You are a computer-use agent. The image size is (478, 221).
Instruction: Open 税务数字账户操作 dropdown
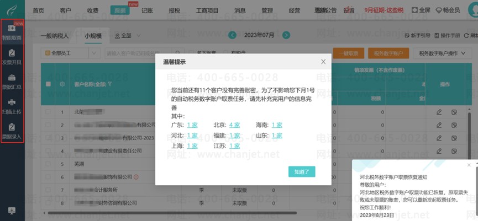point(442,53)
